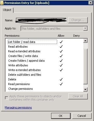The image size is (94, 121).
Task: Click permissions list scroll up arrow
Action: coord(85,41)
